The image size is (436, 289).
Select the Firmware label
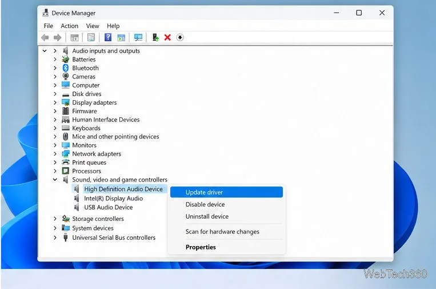pyautogui.click(x=85, y=111)
